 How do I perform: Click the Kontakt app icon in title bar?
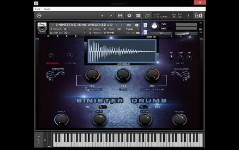(36, 3)
